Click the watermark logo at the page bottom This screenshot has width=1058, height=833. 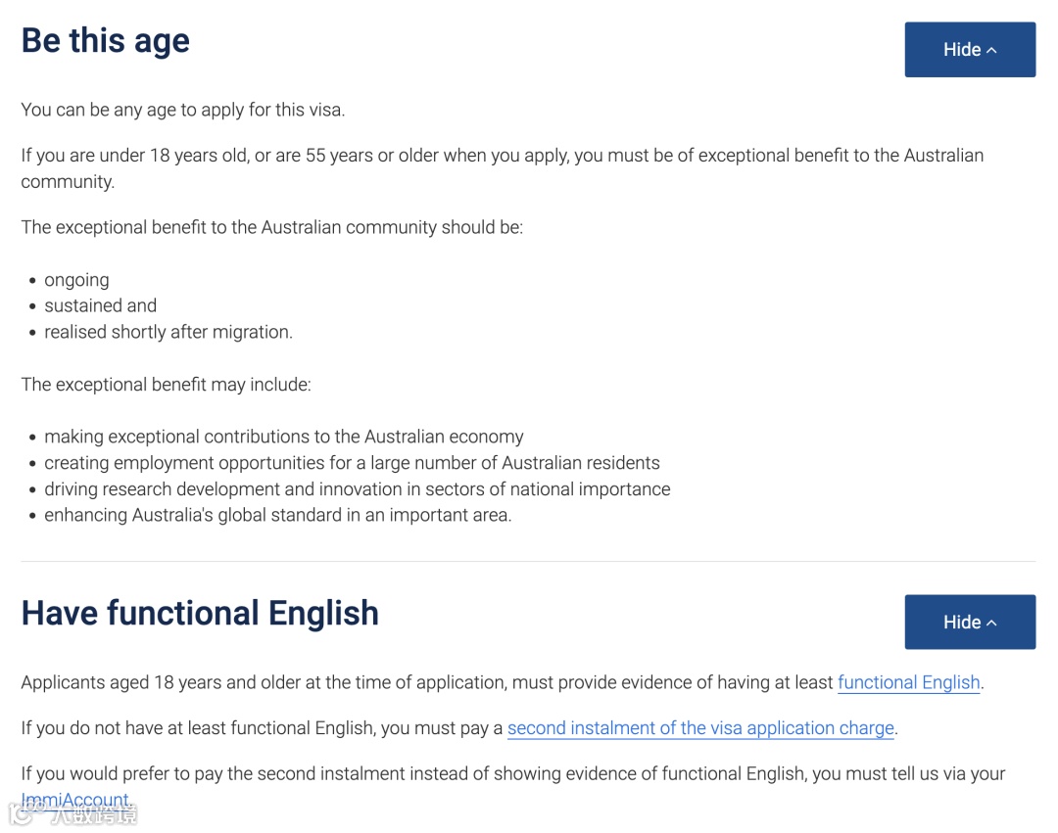[72, 814]
